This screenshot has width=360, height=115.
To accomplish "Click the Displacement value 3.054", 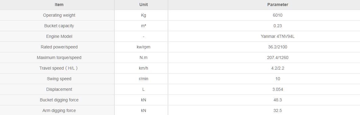I will [278, 90].
